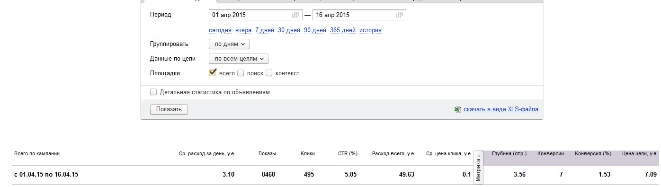Click the 'Конверсии' column header
The width and height of the screenshot is (661, 187).
point(551,154)
